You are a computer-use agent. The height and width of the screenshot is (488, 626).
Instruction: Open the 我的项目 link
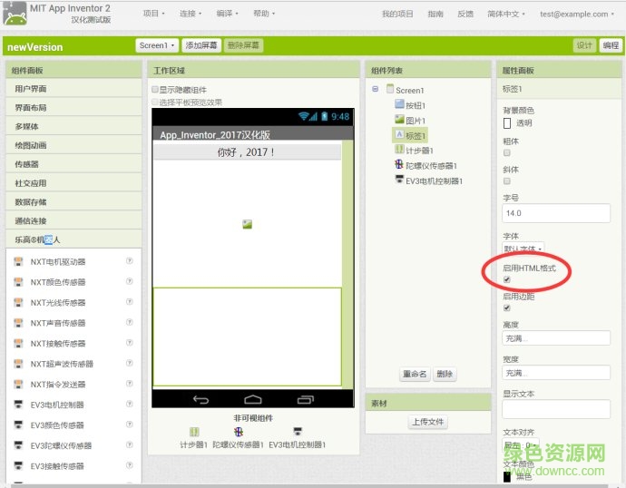pos(397,14)
